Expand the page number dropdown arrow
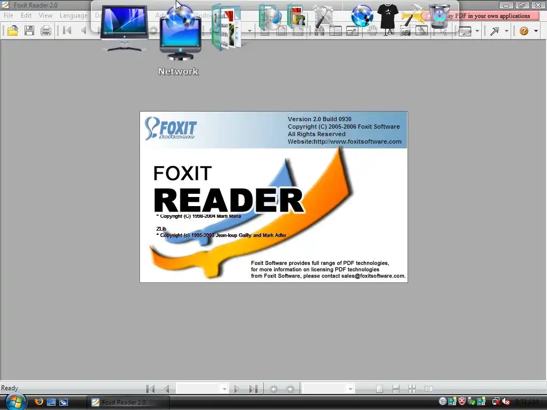This screenshot has width=547, height=410. [x=224, y=389]
